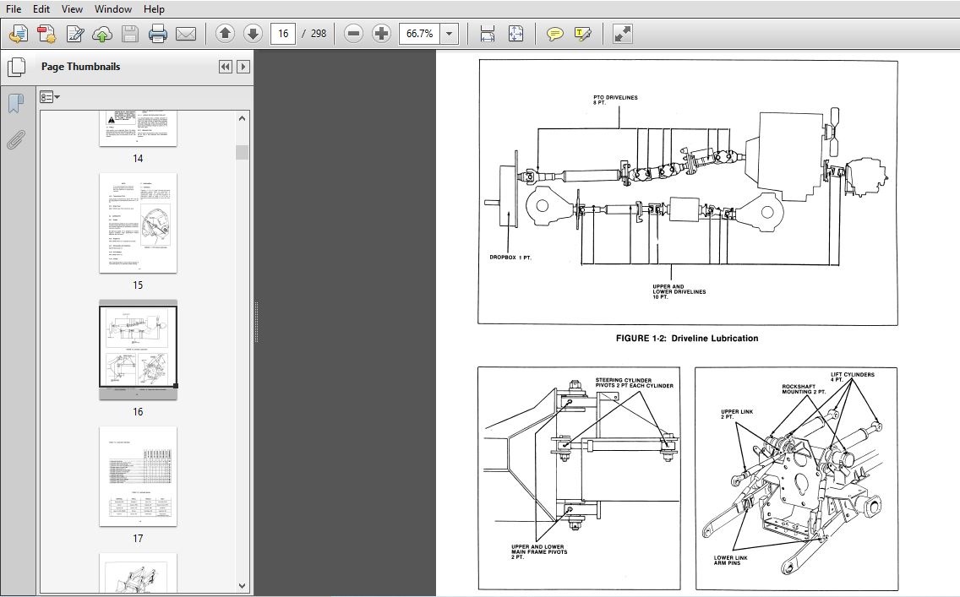Viewport: 960px width, 597px height.
Task: Click the "ROCKSHAFT MOUNTING 2 PT." label
Action: pos(804,389)
